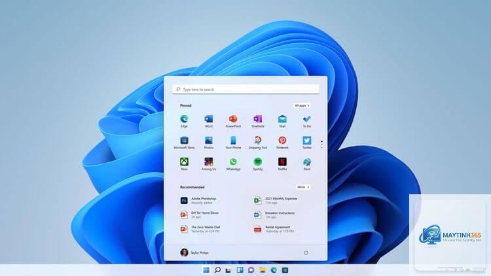Open the 2021 Monthly Expenses spreadsheet
This screenshot has width=491, height=276.
[276, 201]
